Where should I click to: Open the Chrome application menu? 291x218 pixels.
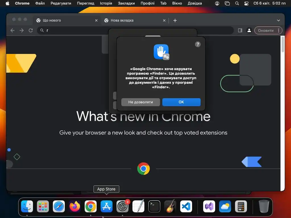point(22,3)
